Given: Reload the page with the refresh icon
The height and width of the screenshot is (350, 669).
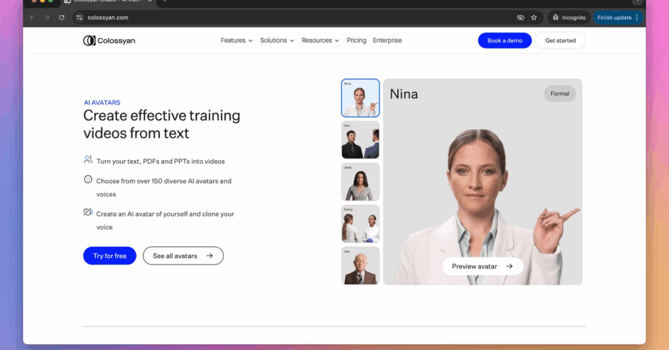Looking at the screenshot, I should [x=62, y=18].
